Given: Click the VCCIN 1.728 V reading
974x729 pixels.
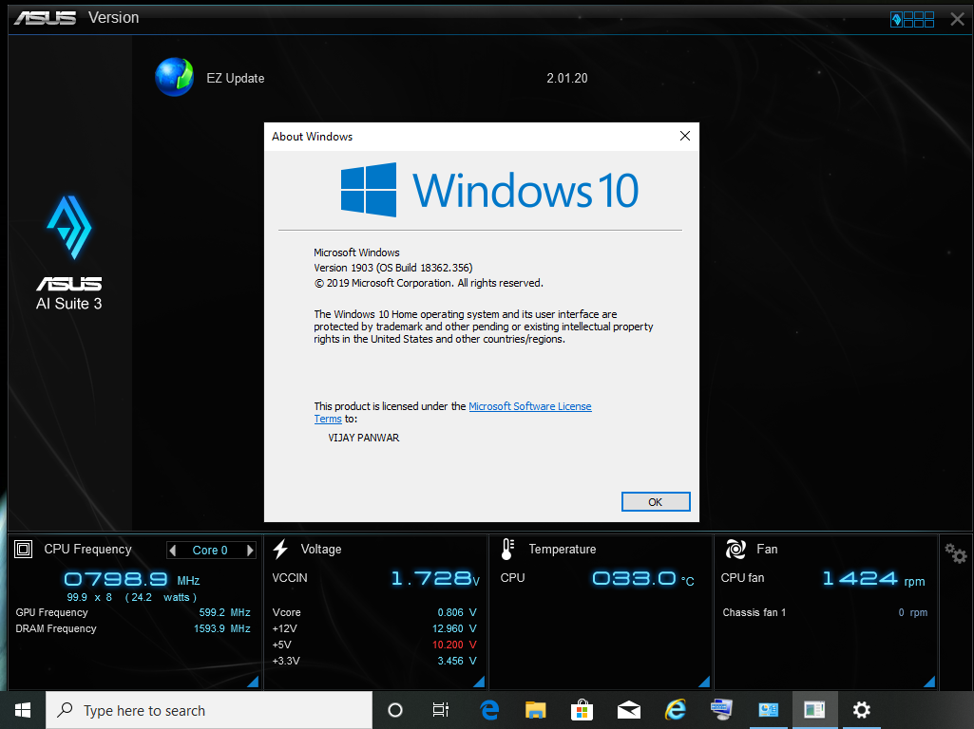Looking at the screenshot, I should coord(435,579).
